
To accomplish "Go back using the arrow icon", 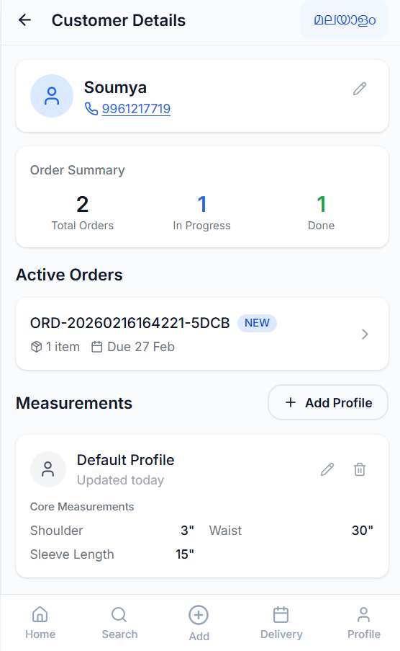I will 25,20.
